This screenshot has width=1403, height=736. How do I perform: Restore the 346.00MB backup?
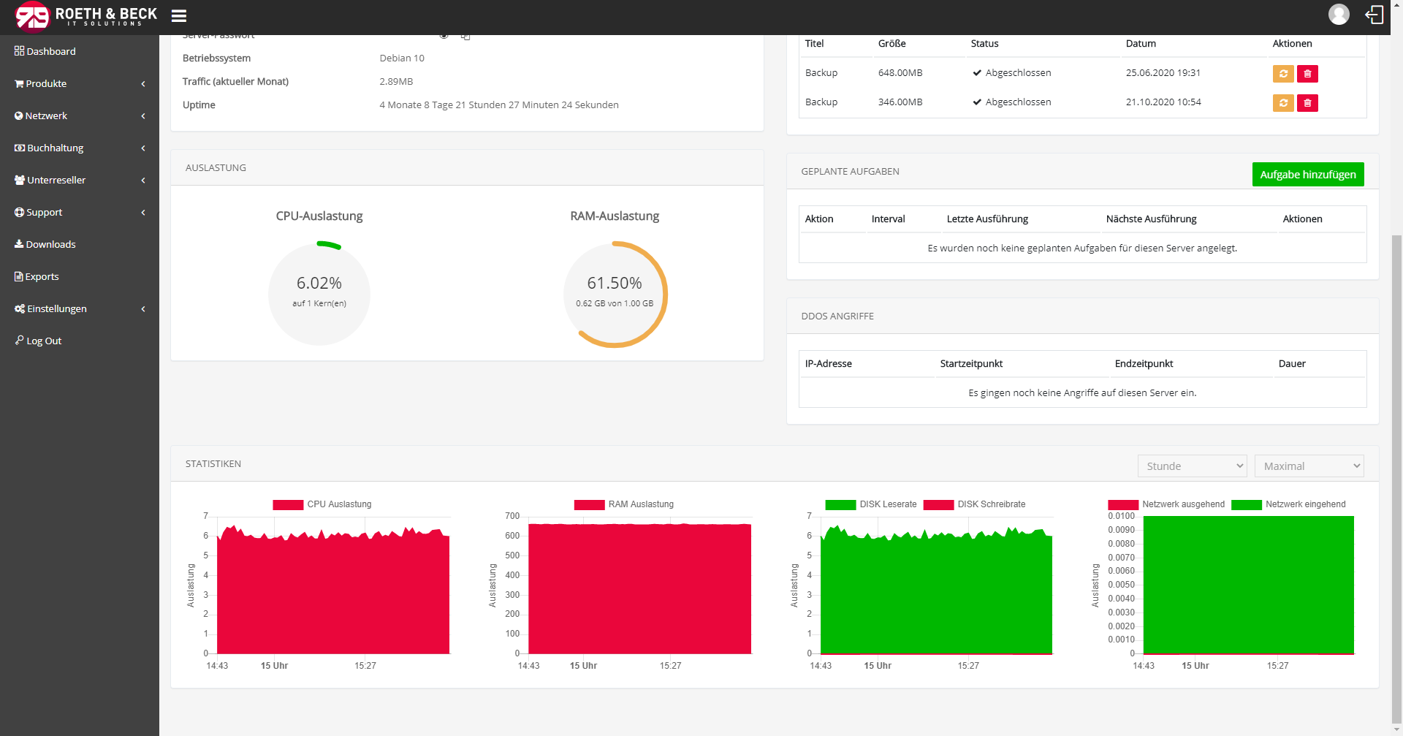click(x=1283, y=103)
